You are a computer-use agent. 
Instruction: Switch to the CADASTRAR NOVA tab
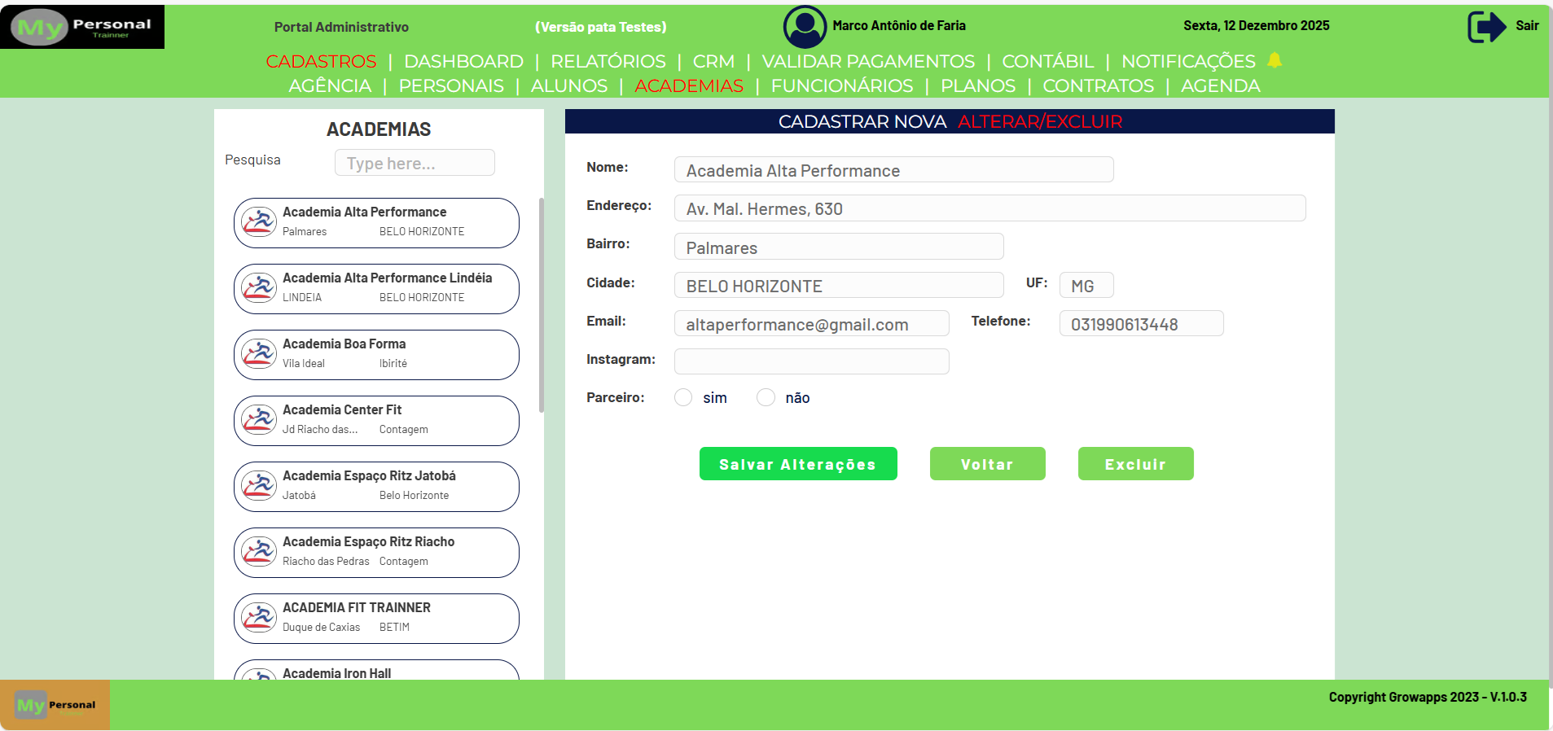(x=862, y=121)
